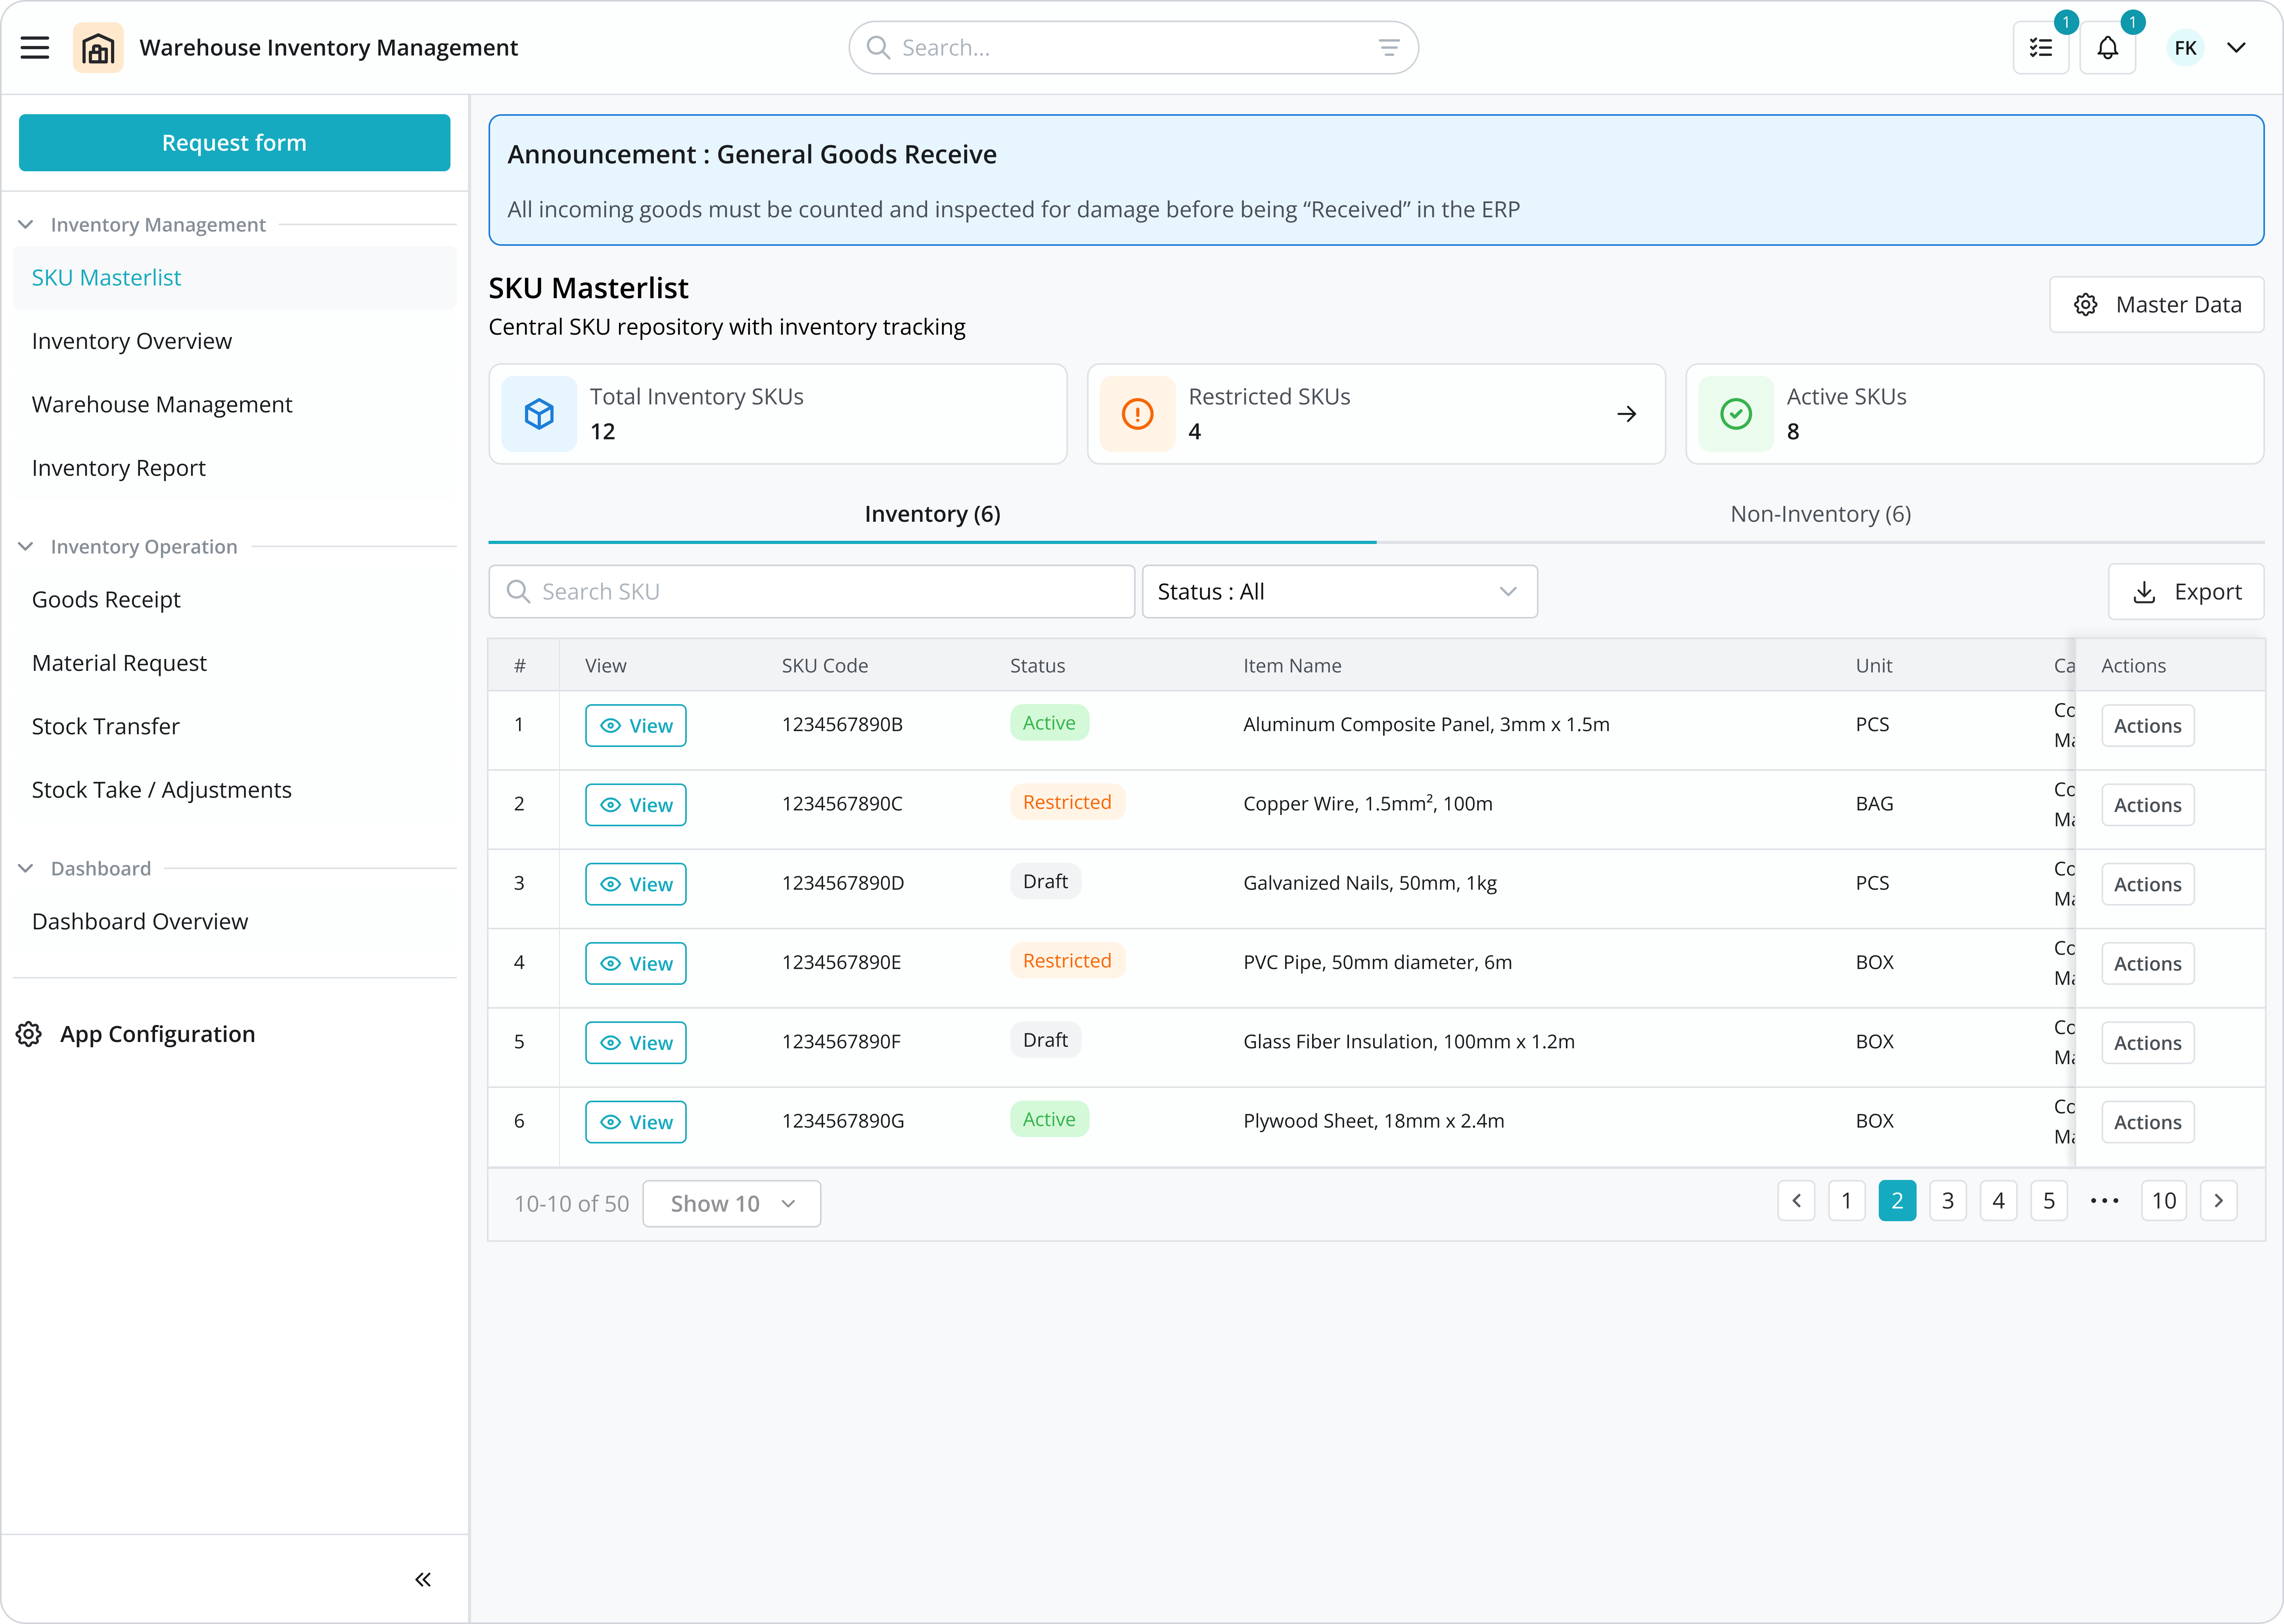Open Goods Receipt in sidebar
Screen dimensions: 2284x1624
click(106, 600)
